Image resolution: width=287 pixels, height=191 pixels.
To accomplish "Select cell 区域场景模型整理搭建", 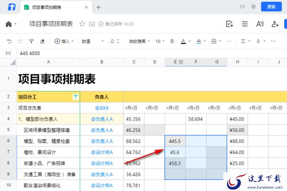I will point(48,130).
